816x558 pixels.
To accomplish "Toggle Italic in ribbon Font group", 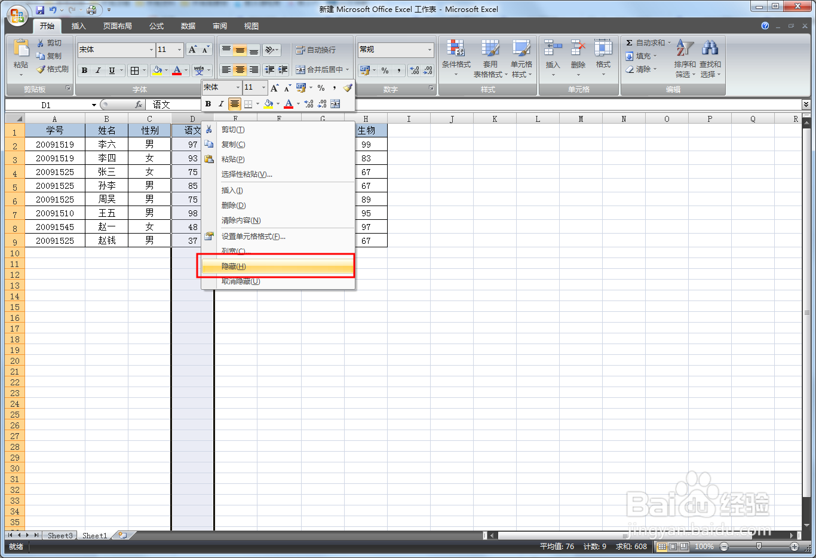I will click(x=98, y=70).
